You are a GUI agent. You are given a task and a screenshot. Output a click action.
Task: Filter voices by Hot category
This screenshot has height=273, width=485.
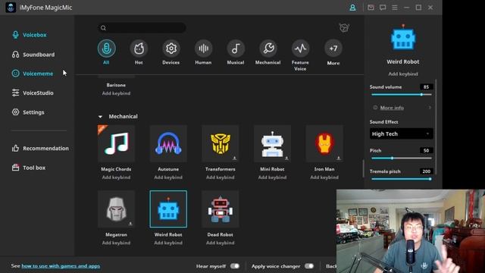tap(139, 49)
